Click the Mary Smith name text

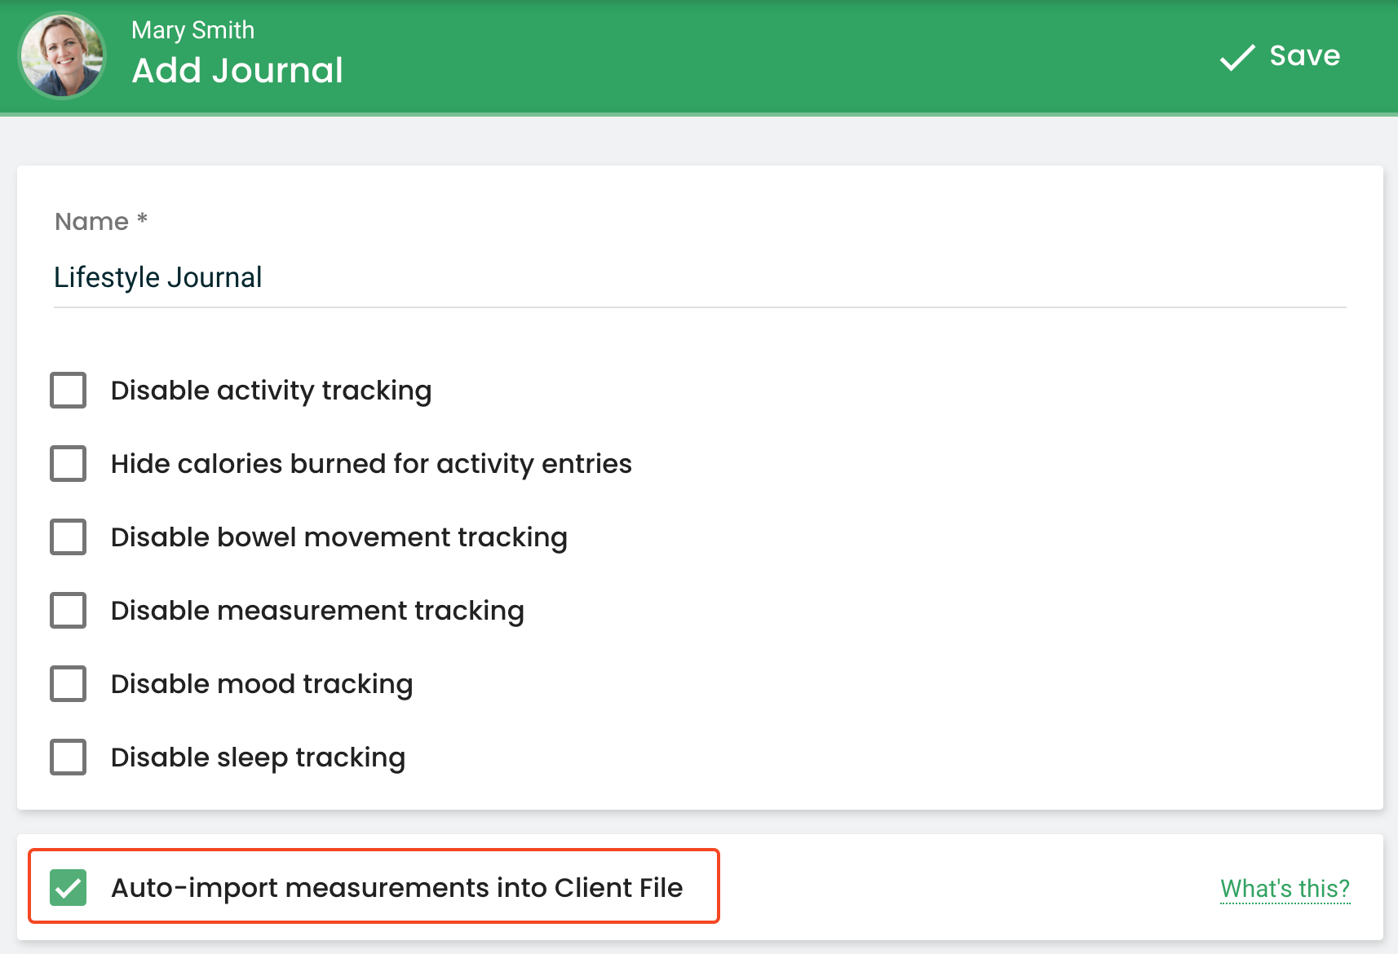193,30
